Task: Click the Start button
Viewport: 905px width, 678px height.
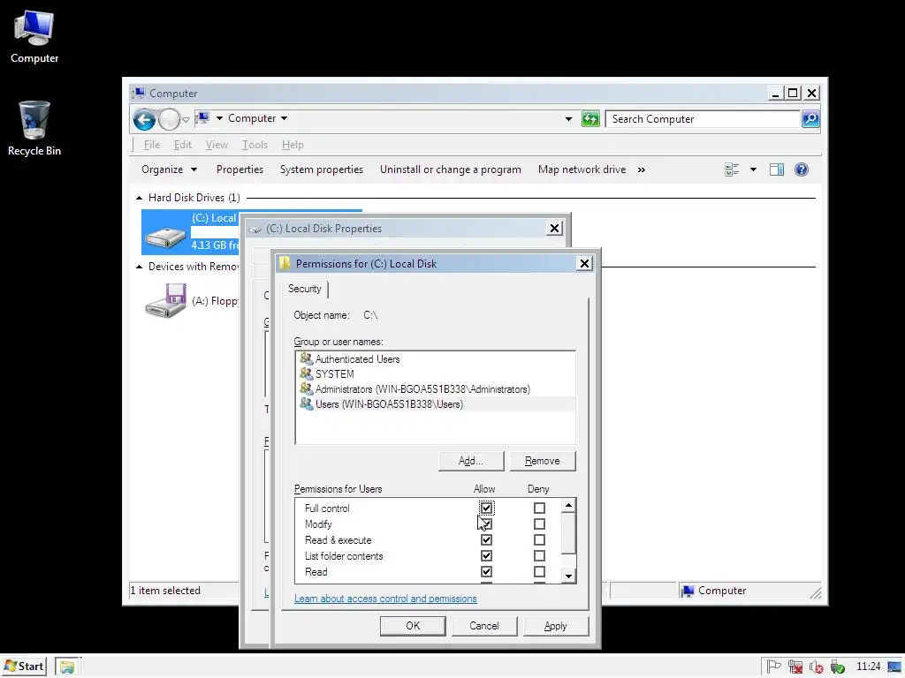Action: coord(24,667)
